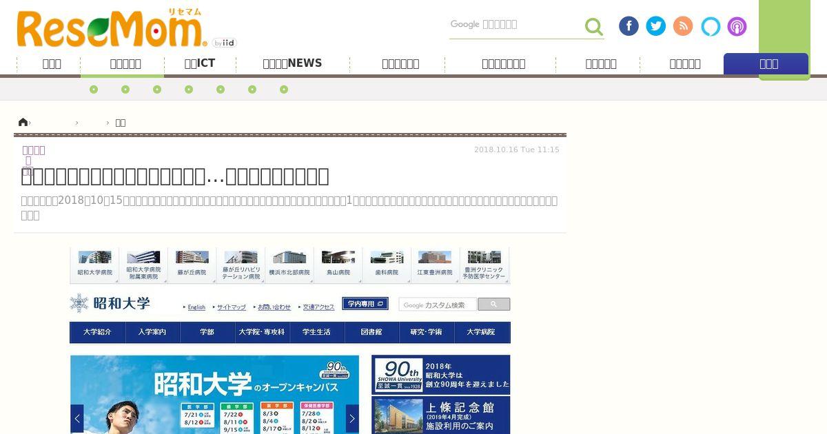
Task: Click the previous-slide arrow on the banner
Action: click(x=77, y=418)
